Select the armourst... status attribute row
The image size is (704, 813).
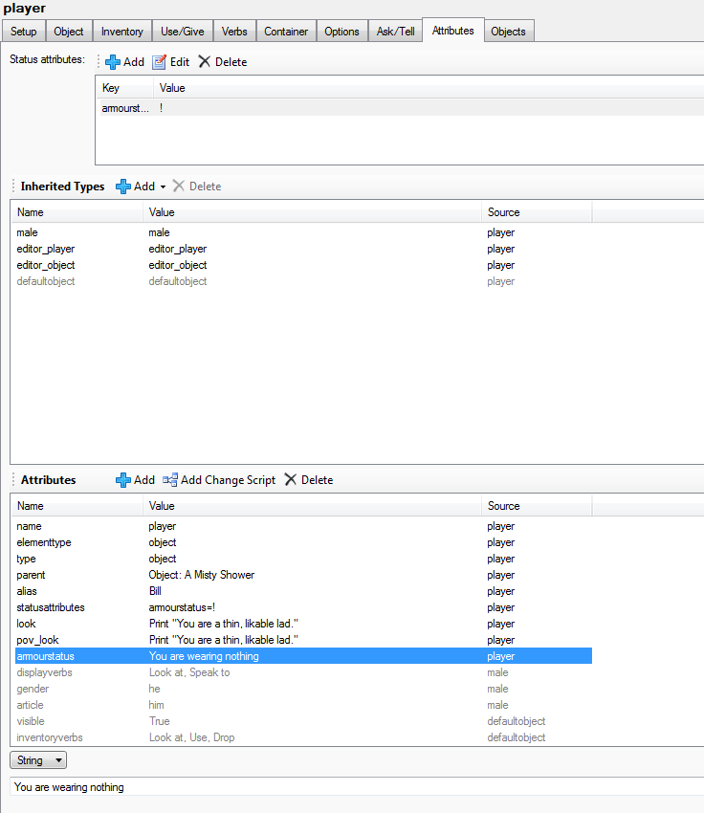(x=125, y=108)
